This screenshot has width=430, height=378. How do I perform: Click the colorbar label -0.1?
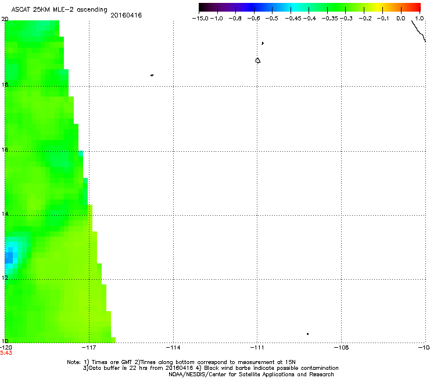pyautogui.click(x=383, y=19)
